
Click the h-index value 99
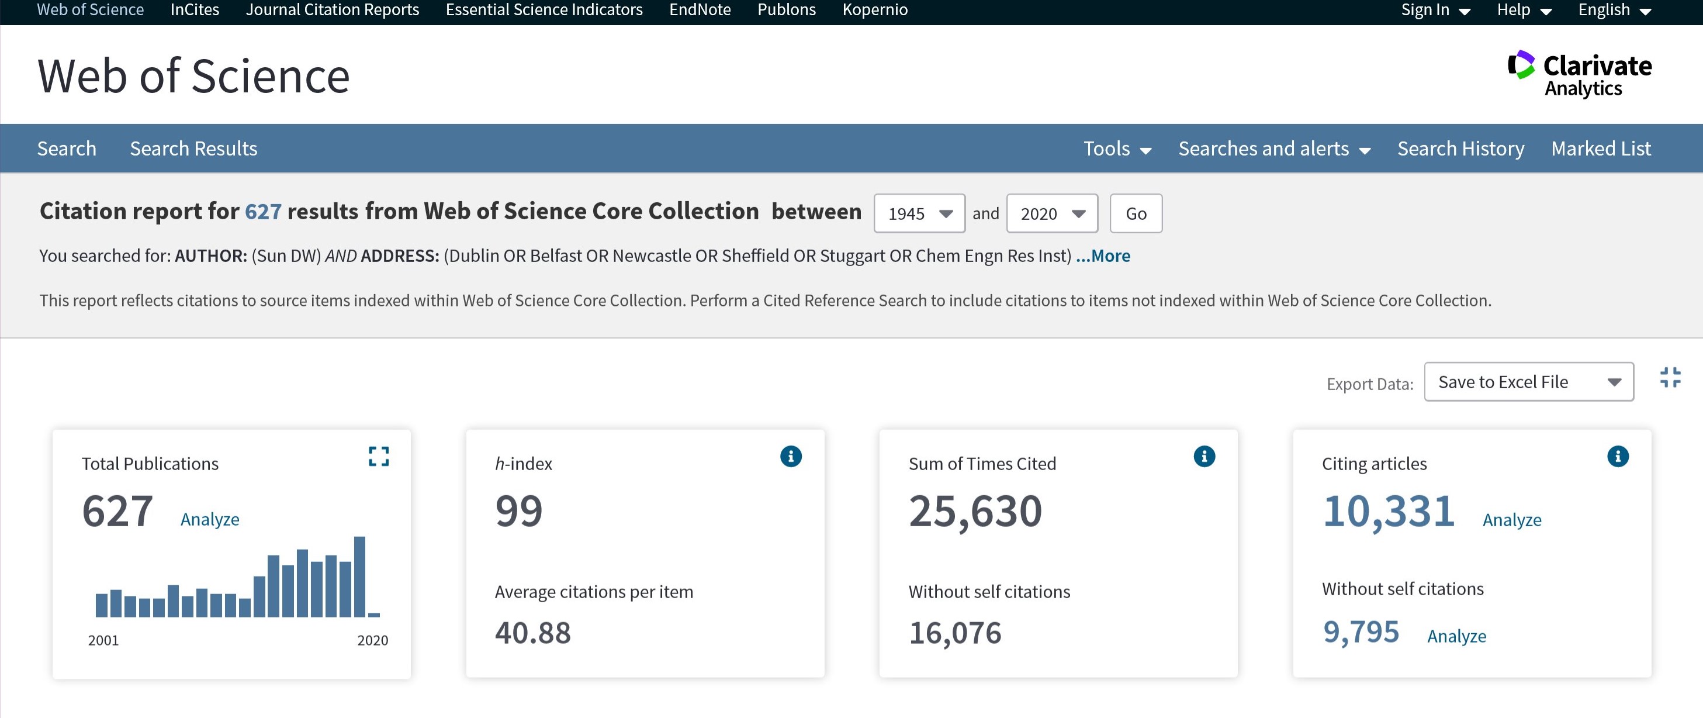(518, 511)
